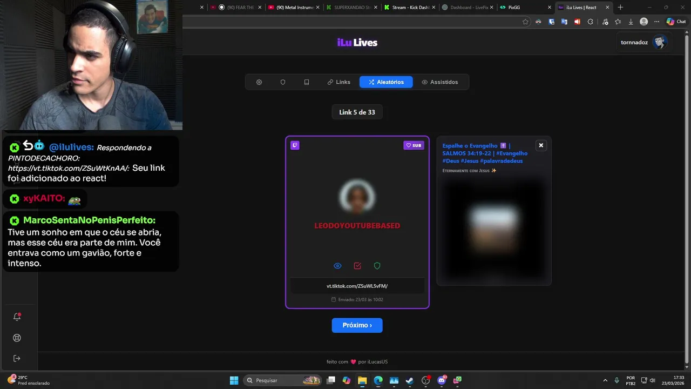Click the translate extension icon
The image size is (691, 389).
click(x=564, y=22)
